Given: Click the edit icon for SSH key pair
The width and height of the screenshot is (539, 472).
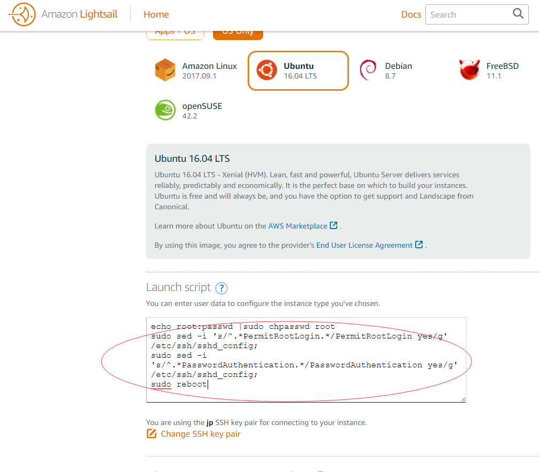Looking at the screenshot, I should point(151,434).
